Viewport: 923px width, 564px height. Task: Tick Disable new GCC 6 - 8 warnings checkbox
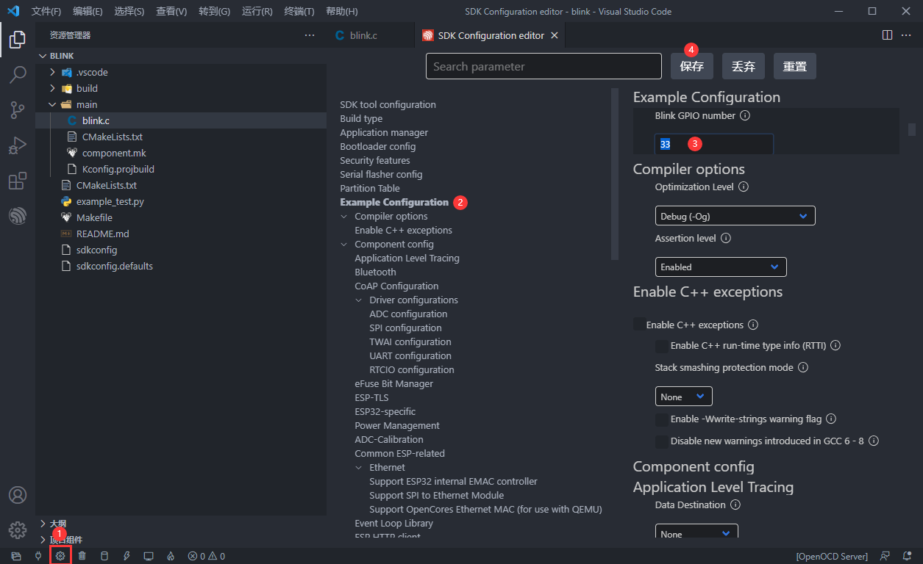[662, 441]
